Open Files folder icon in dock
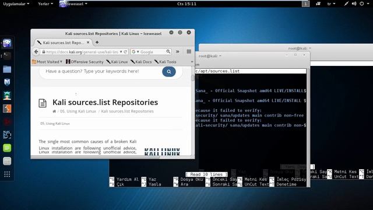This screenshot has height=210, width=373. 7,69
